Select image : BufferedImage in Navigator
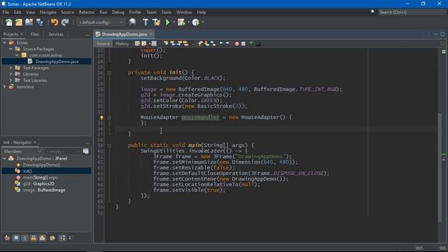Screen dimensions: 448x252 [43, 190]
